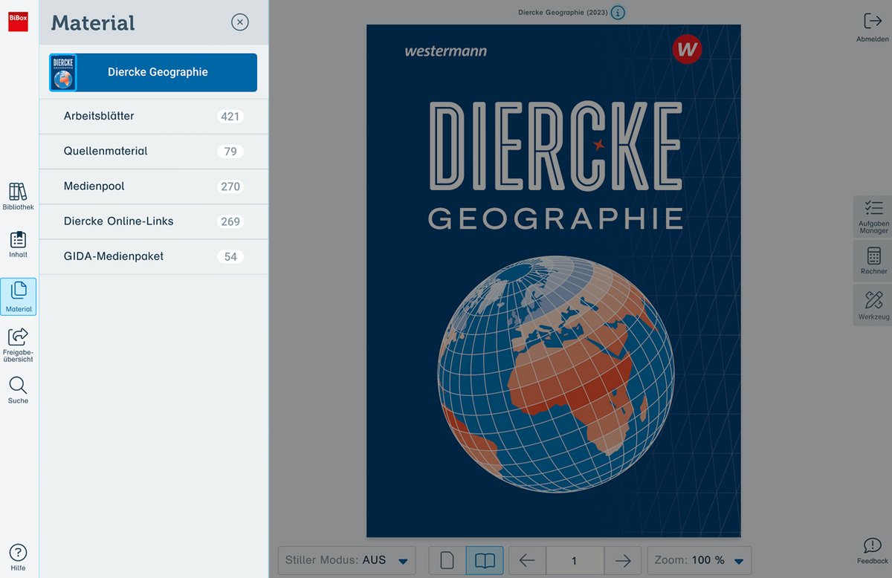Open the Zoom 100 % dropdown
The height and width of the screenshot is (578, 892).
699,560
